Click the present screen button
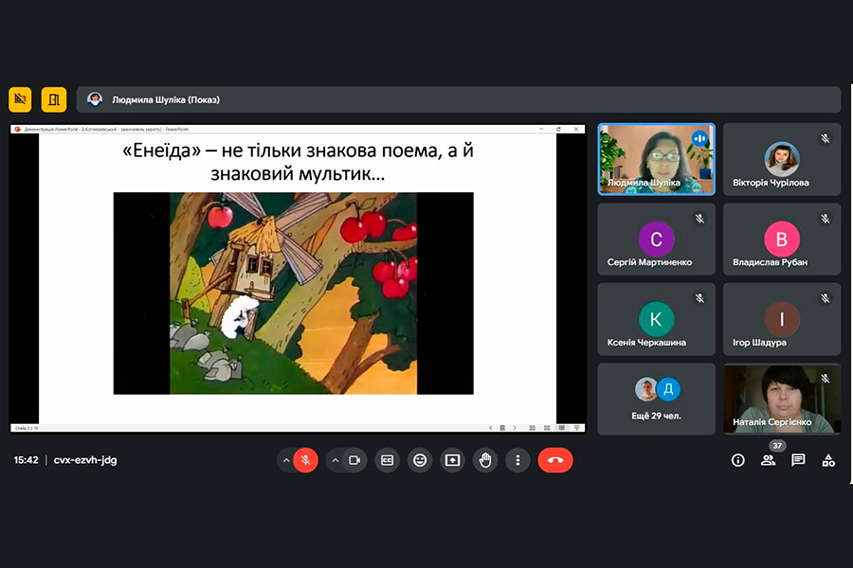The width and height of the screenshot is (853, 568). (453, 460)
